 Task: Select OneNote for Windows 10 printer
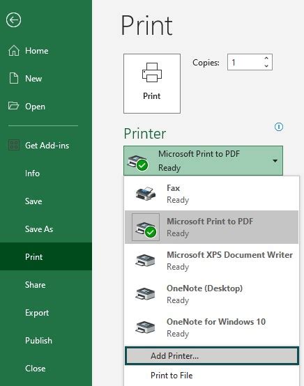[212, 327]
